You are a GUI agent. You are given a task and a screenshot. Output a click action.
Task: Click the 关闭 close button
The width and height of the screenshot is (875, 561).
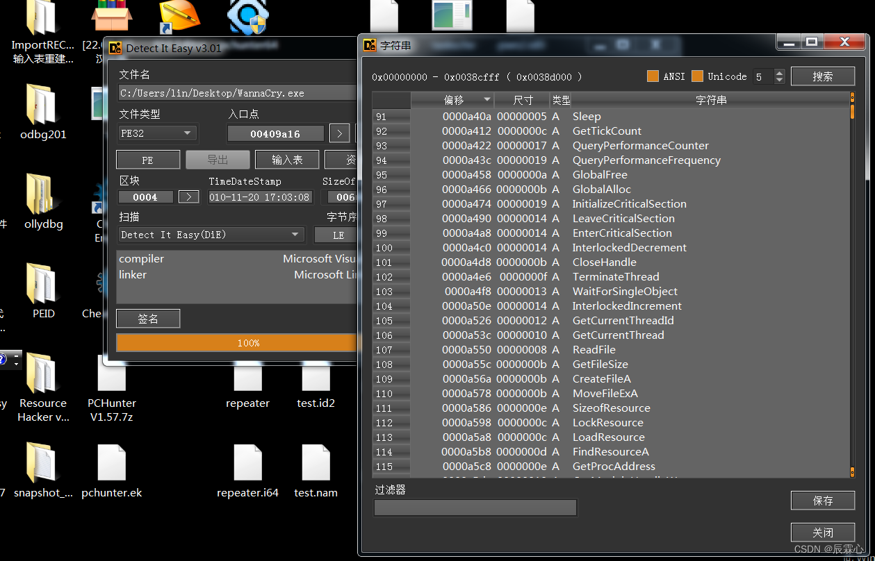(x=823, y=533)
